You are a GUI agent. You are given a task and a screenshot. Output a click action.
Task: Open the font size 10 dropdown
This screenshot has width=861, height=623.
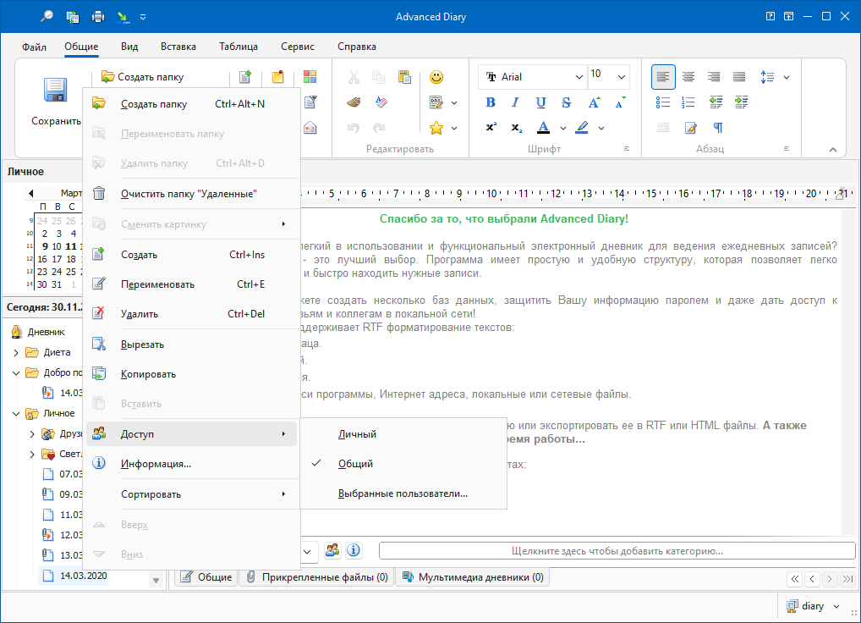[x=621, y=77]
